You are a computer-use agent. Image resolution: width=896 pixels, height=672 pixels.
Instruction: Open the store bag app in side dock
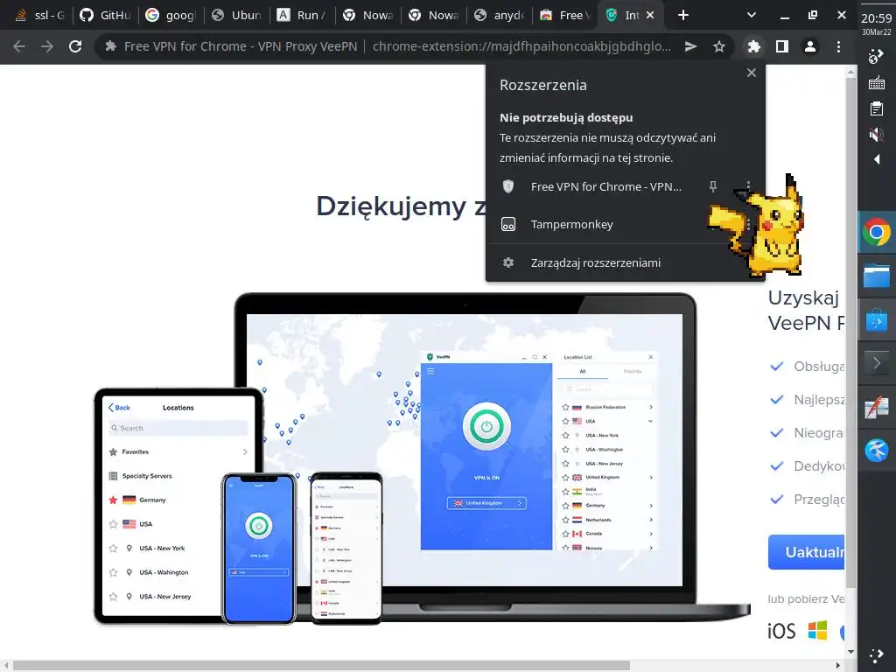tap(877, 319)
